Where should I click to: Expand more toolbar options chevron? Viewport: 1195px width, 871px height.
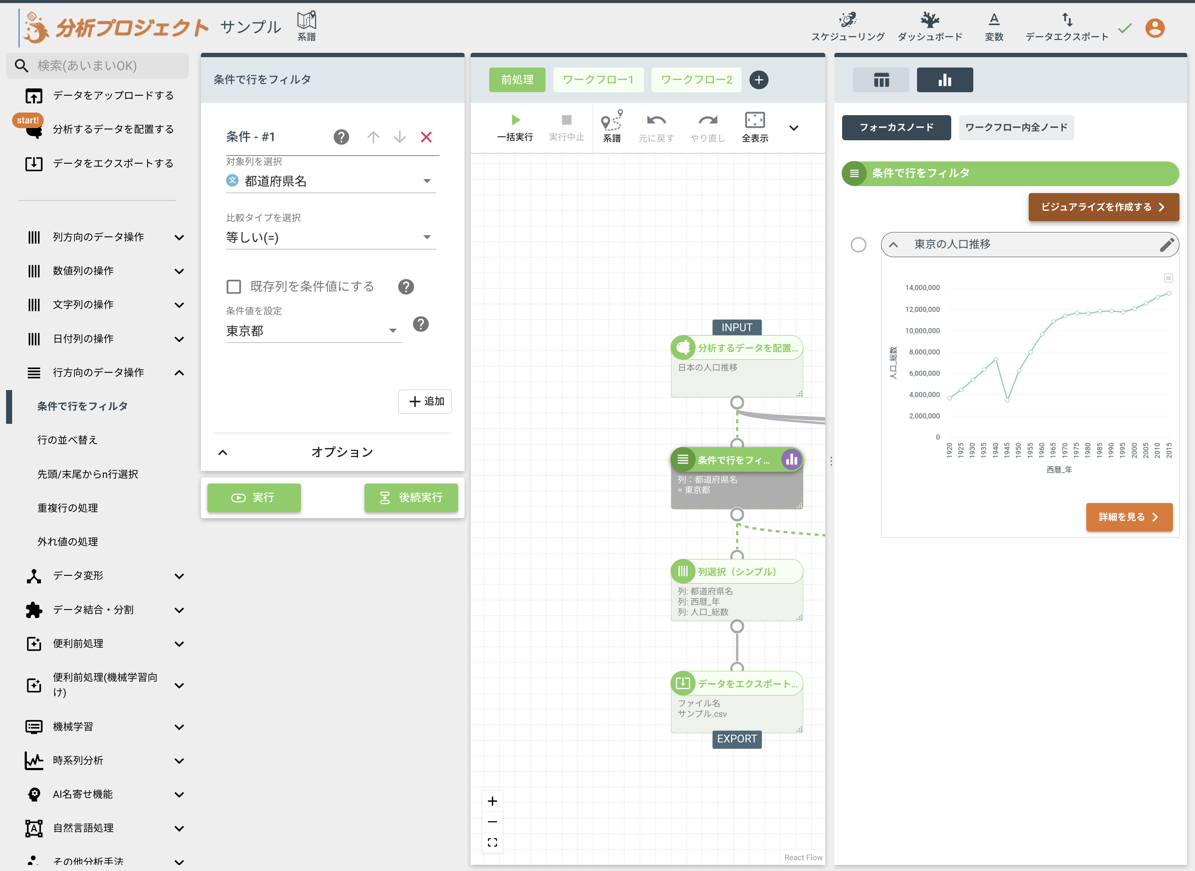tap(793, 128)
